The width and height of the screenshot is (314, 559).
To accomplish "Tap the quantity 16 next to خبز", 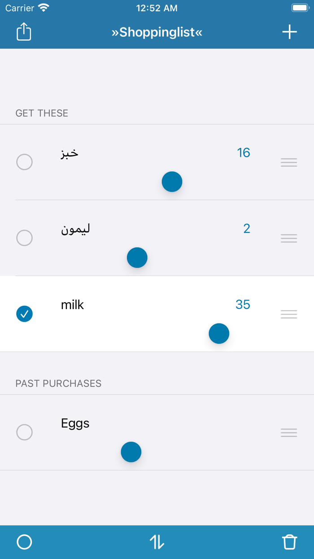I will tap(244, 153).
